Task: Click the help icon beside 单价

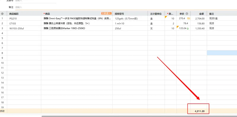Action: click(187, 14)
